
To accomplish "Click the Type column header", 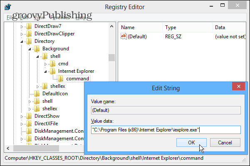I will coord(187,27).
